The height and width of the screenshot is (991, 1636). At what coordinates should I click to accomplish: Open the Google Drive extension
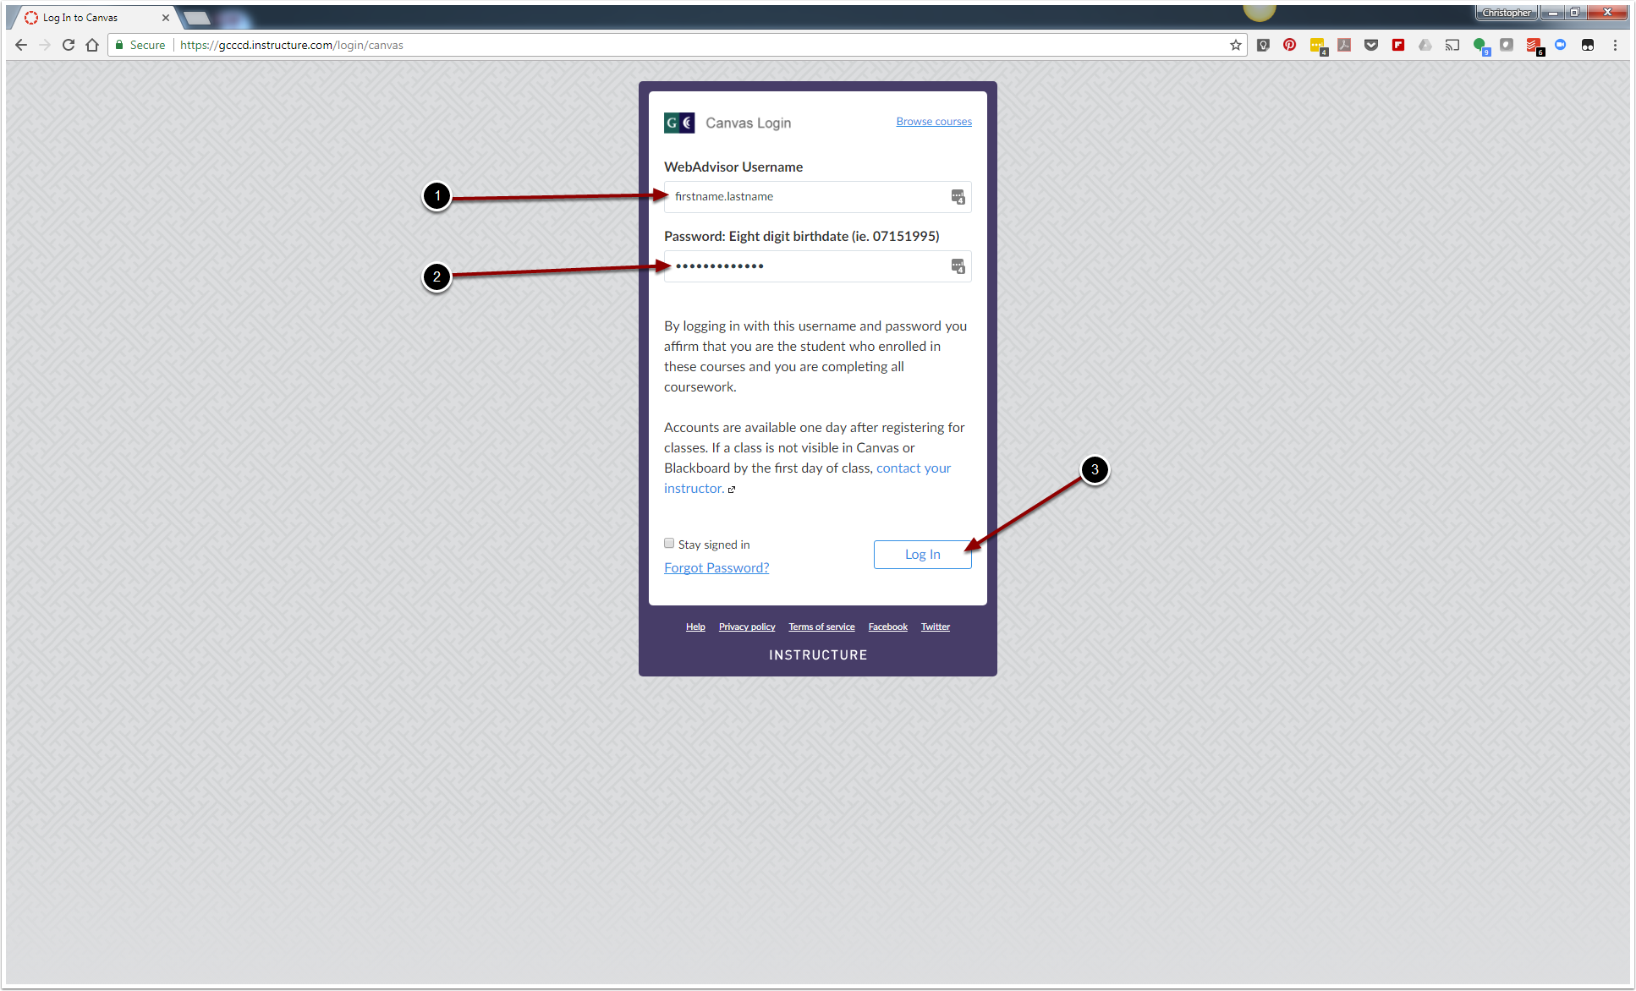pyautogui.click(x=1425, y=45)
